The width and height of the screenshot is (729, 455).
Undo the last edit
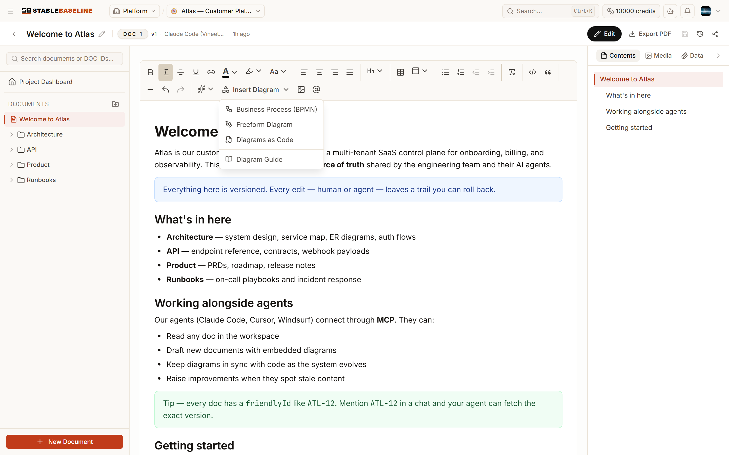click(165, 90)
